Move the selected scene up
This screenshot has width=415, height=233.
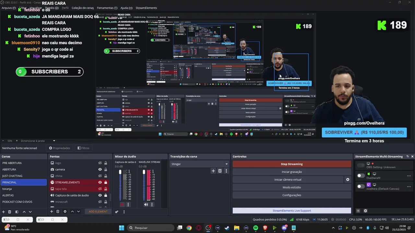pyautogui.click(x=24, y=212)
